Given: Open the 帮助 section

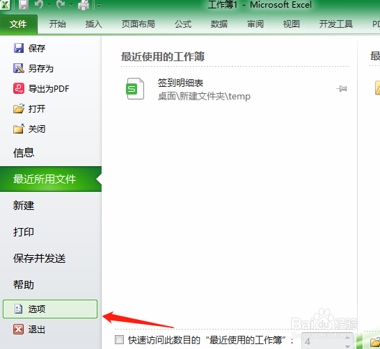Looking at the screenshot, I should (x=24, y=284).
